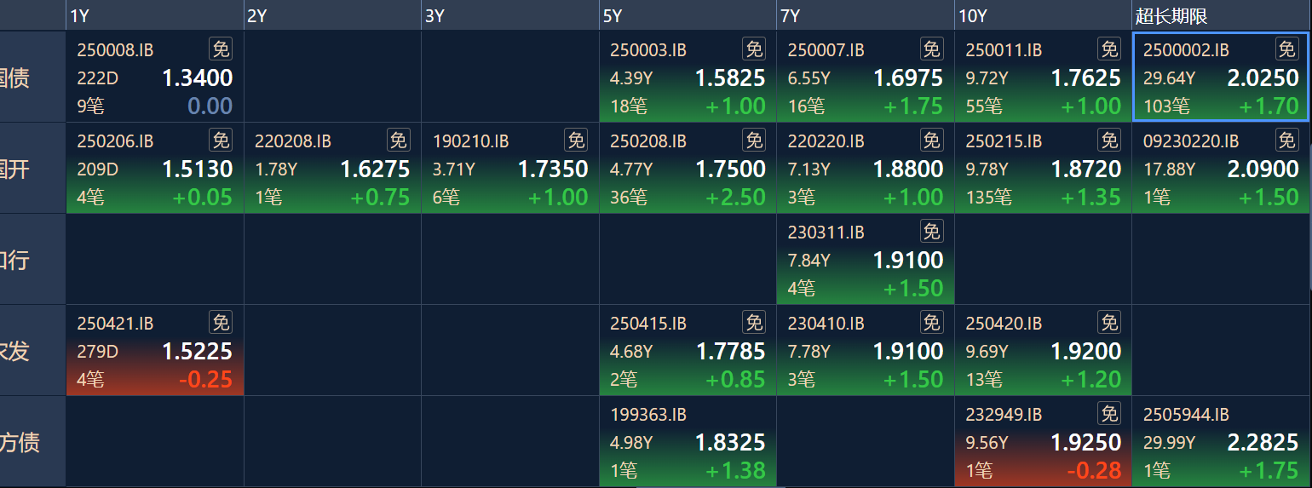Open bond code 199363.IB
The width and height of the screenshot is (1312, 488).
click(648, 415)
